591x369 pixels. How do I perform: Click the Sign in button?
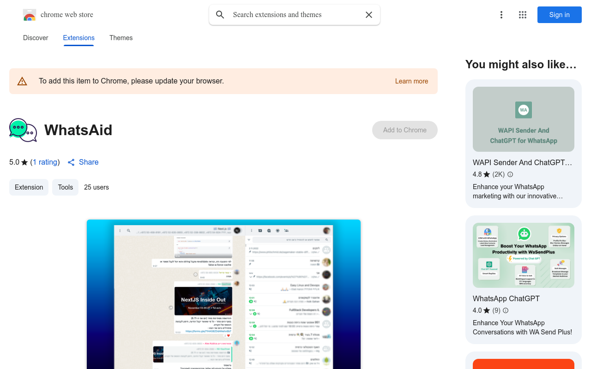[x=560, y=15]
